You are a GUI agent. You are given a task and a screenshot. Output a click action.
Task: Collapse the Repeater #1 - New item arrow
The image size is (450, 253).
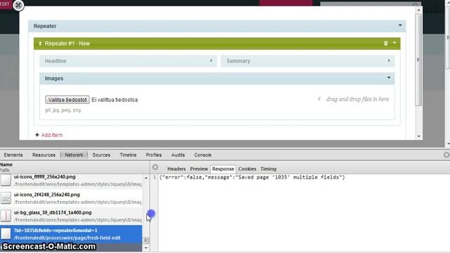click(394, 43)
